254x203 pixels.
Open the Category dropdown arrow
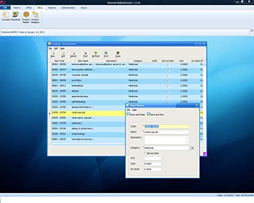pyautogui.click(x=192, y=148)
